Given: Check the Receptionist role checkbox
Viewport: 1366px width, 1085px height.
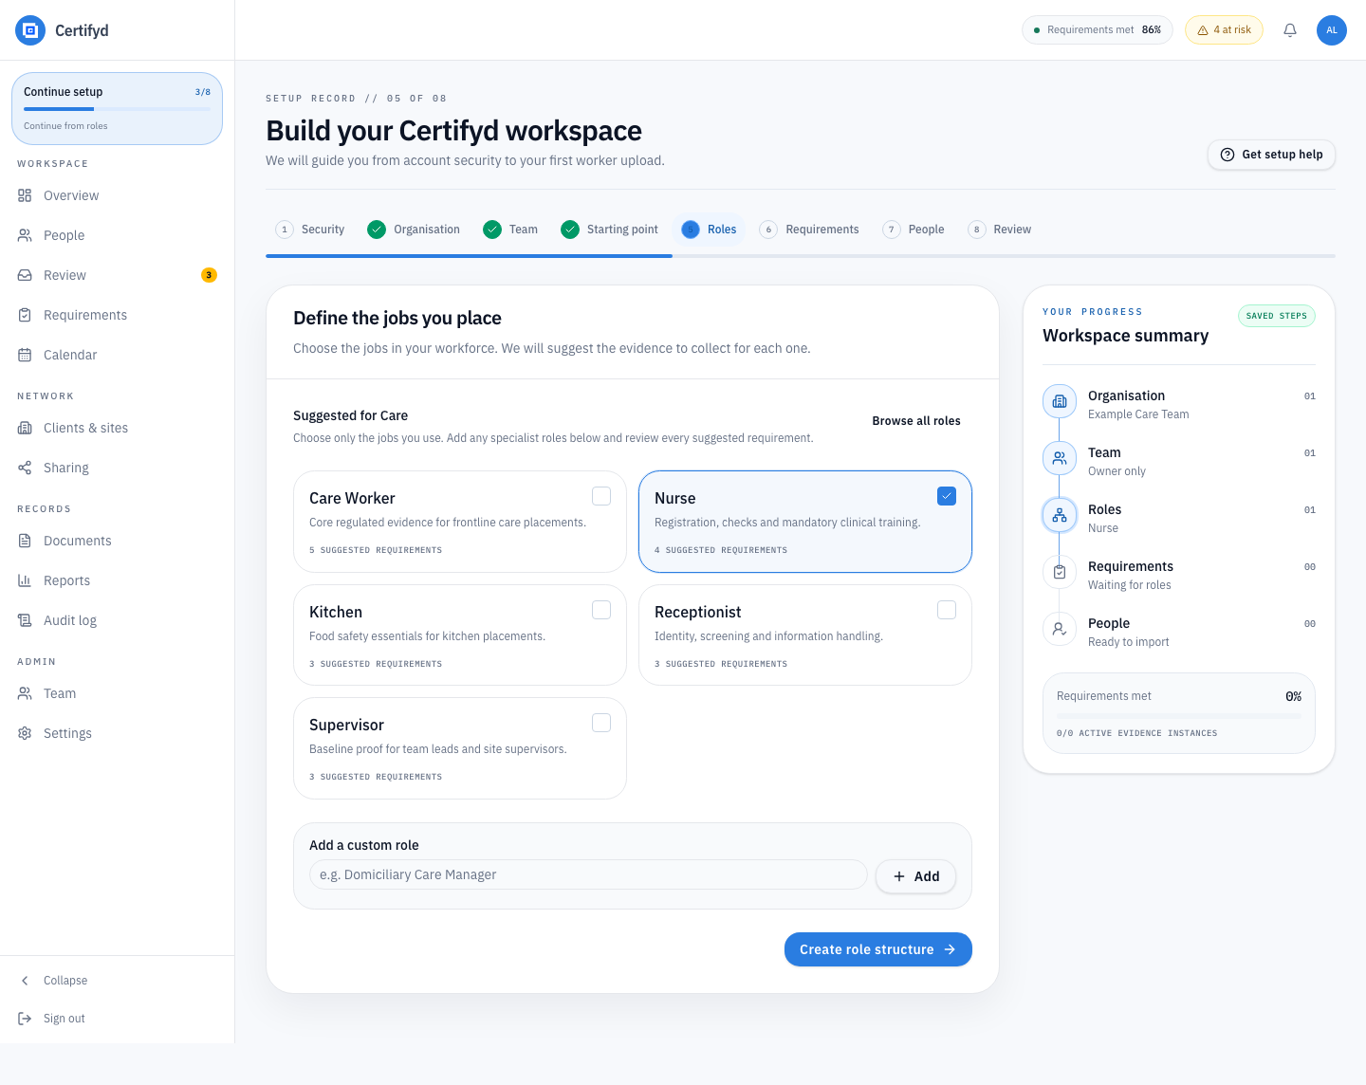Looking at the screenshot, I should click(947, 610).
